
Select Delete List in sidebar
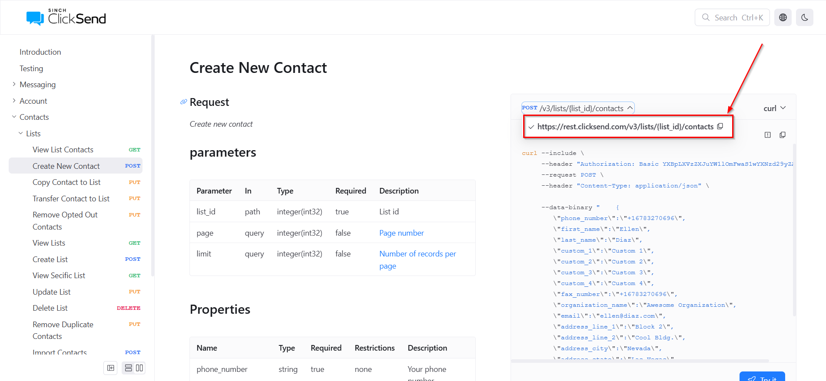pos(50,308)
